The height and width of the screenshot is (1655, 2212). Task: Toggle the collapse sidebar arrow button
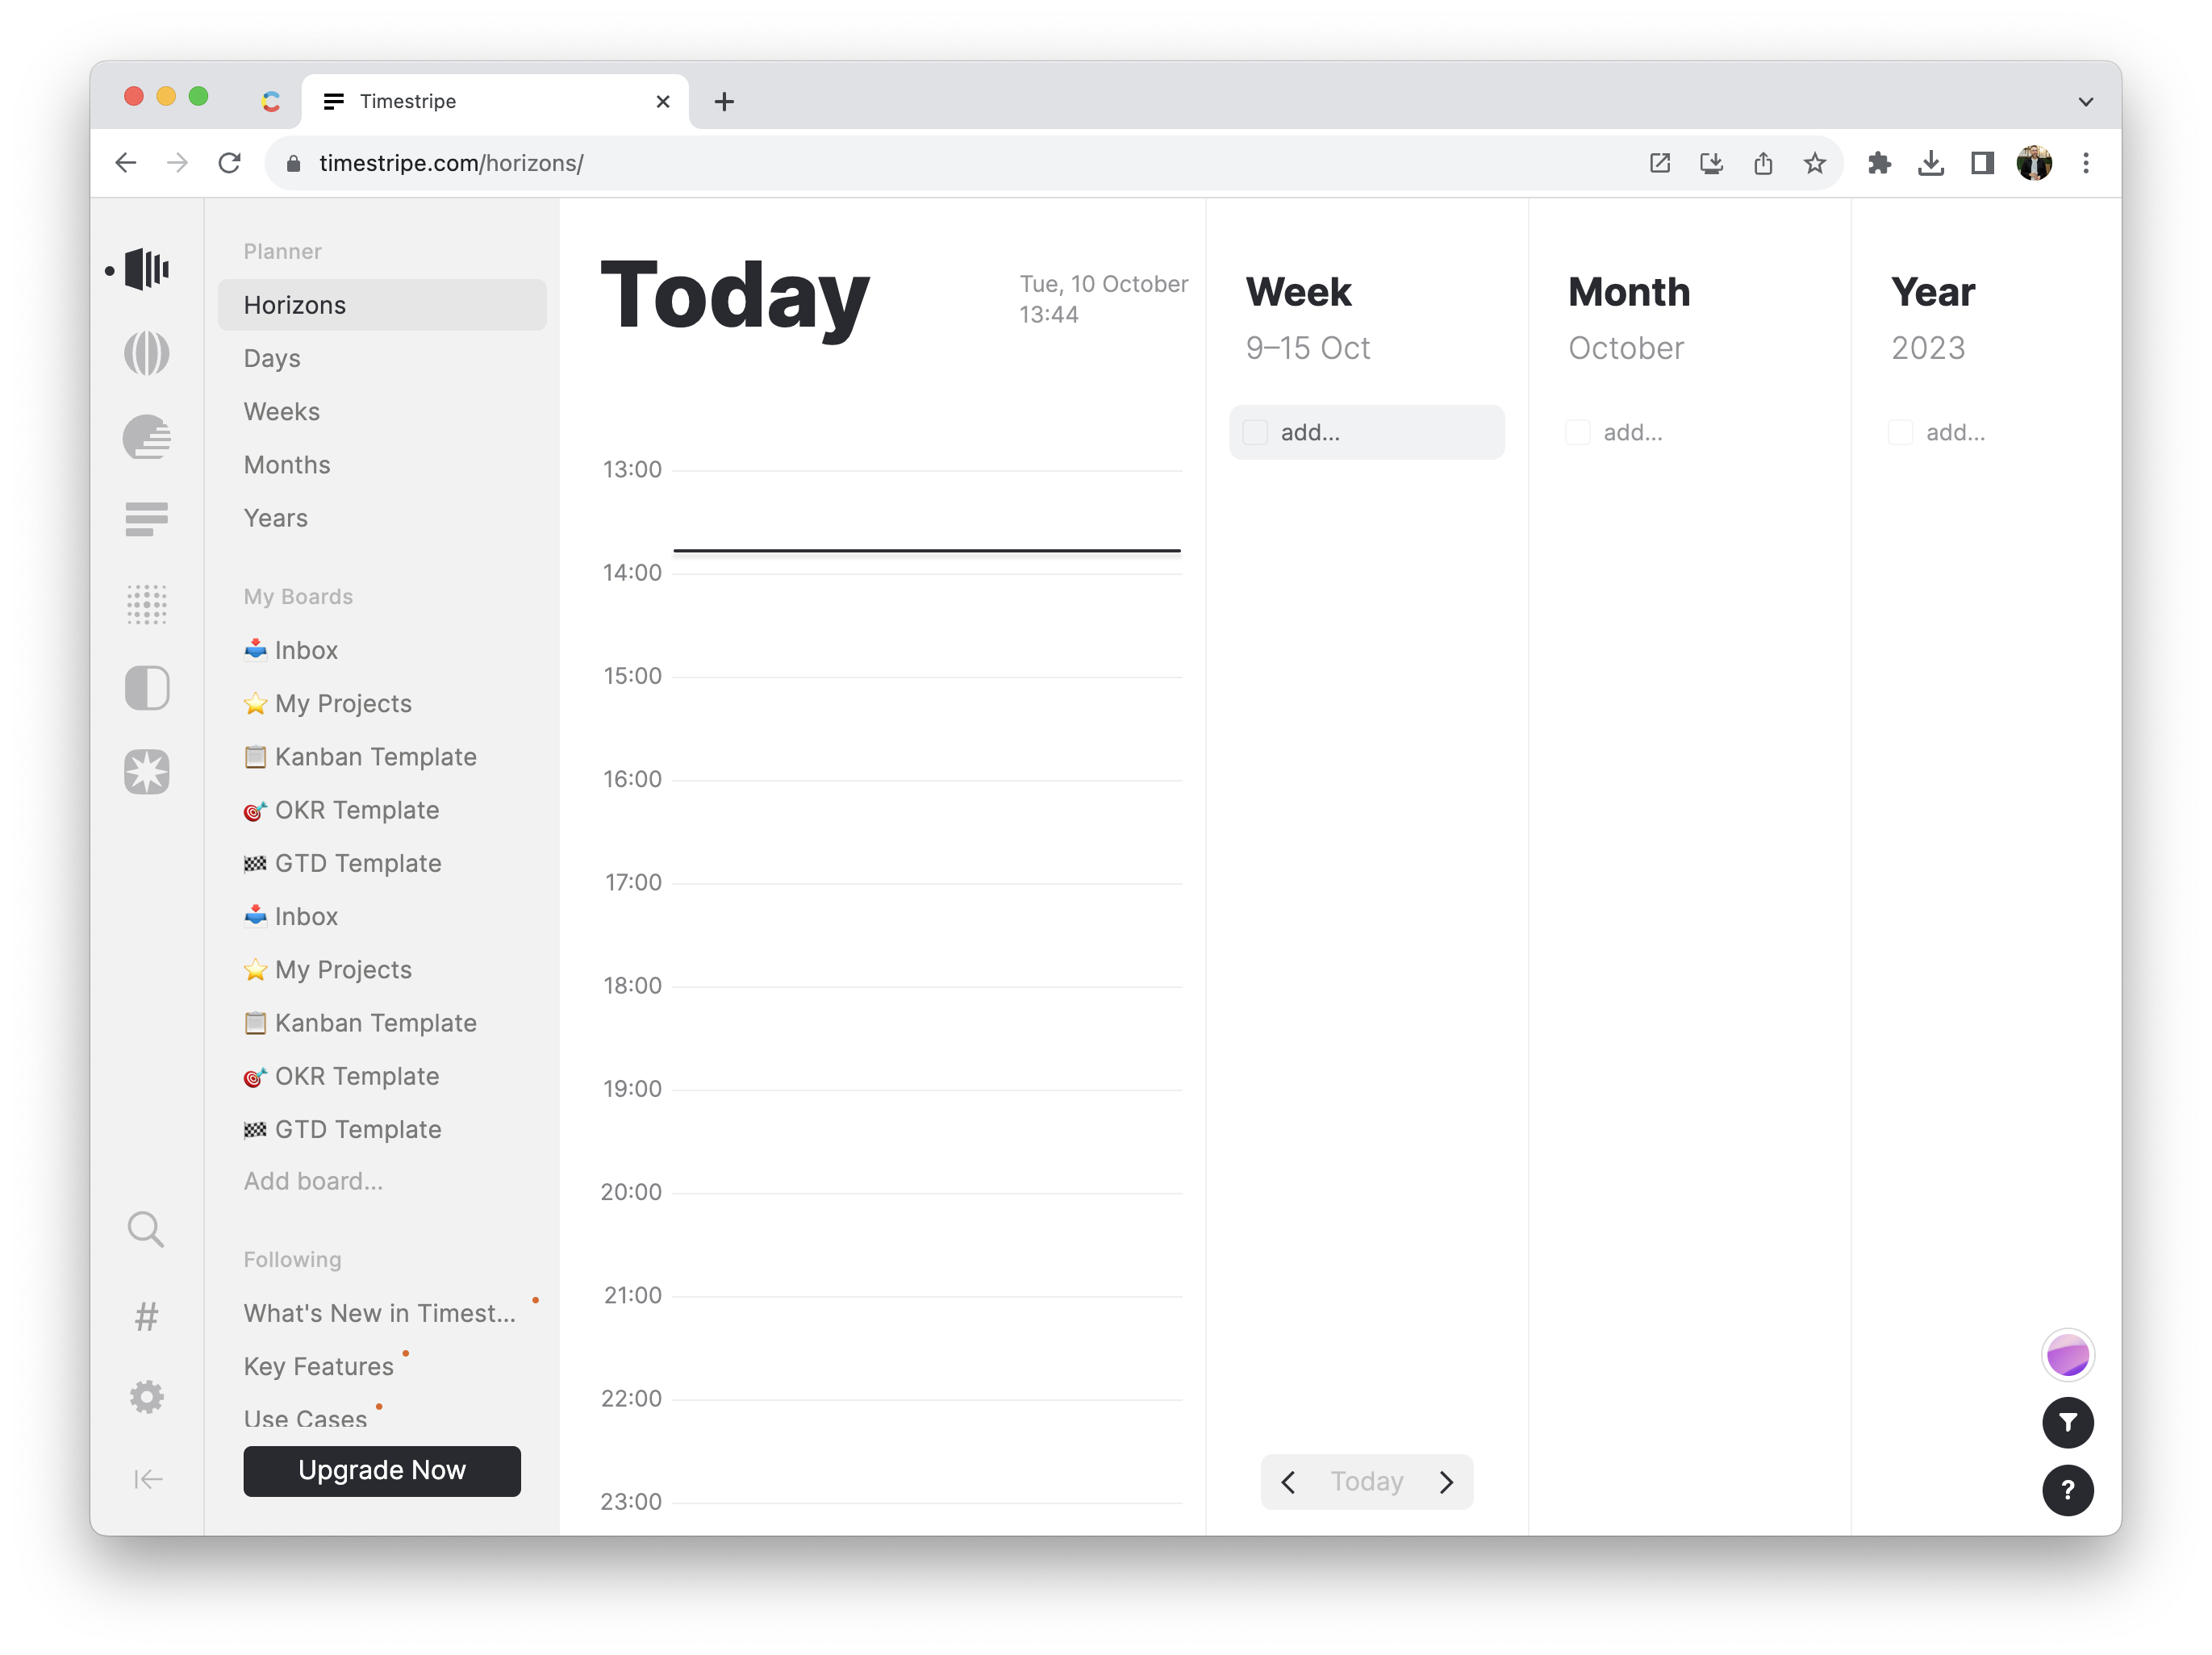(148, 1479)
